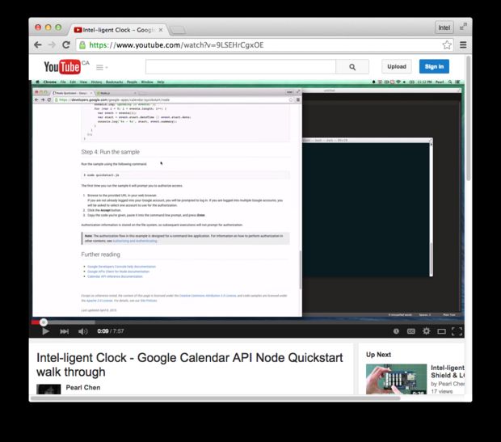Bookmark this page with star icon
This screenshot has width=501, height=442.
447,45
